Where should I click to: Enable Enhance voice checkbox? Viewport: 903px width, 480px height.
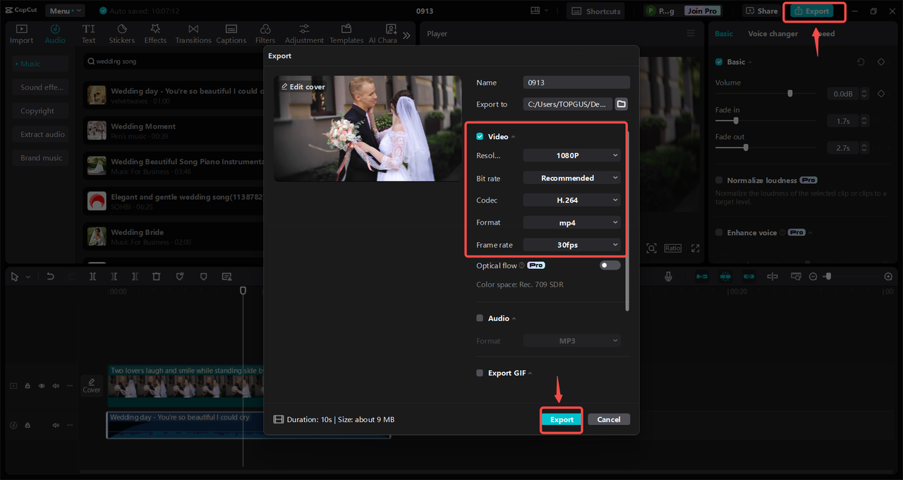[719, 233]
